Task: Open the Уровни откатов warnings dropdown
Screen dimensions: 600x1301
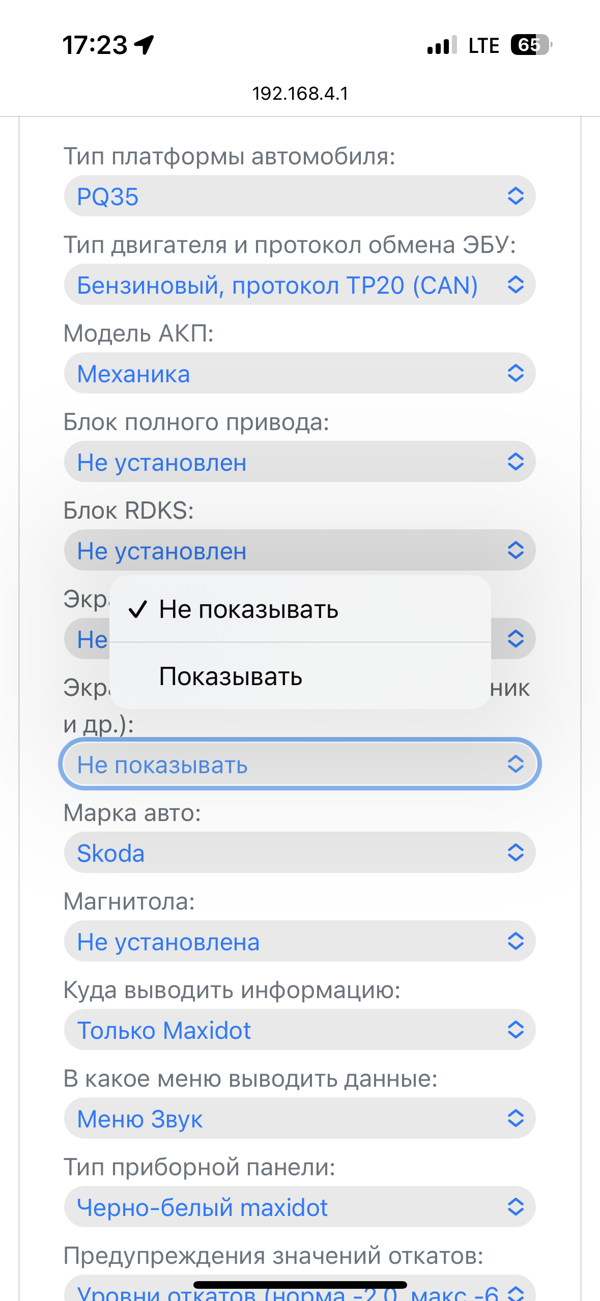Action: coord(300,1288)
